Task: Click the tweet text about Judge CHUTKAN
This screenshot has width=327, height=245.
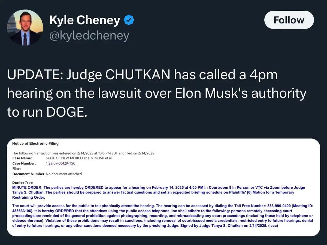Action: click(x=157, y=93)
